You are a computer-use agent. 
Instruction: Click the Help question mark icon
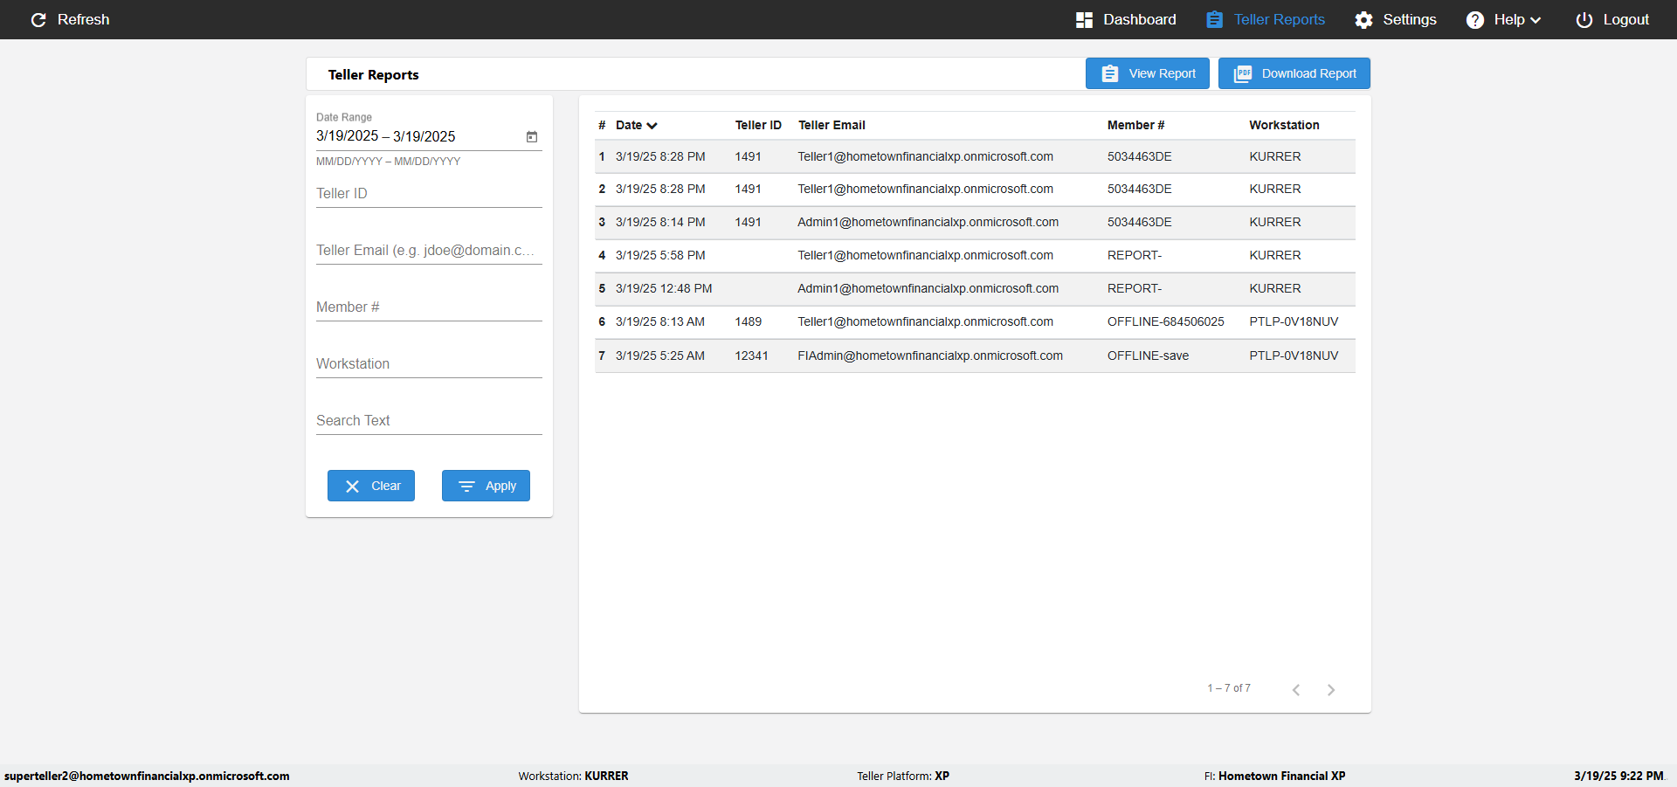pos(1475,20)
